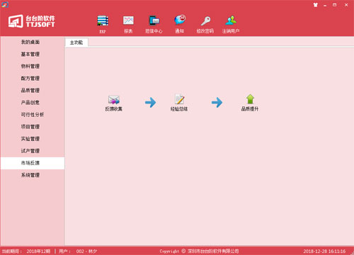The image size is (354, 255).
Task: Select the 市场反馈 sidebar item
Action: point(33,163)
